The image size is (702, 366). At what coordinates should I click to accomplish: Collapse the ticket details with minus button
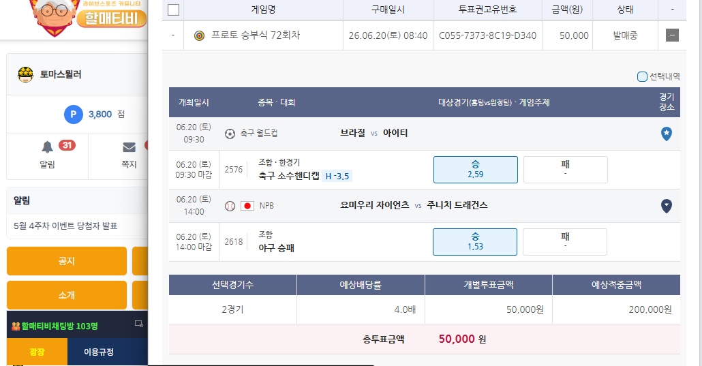(x=672, y=35)
